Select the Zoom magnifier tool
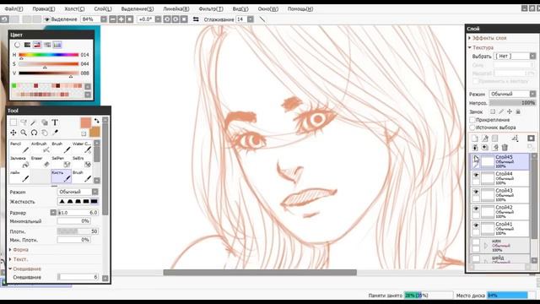Image resolution: width=540 pixels, height=304 pixels. pyautogui.click(x=24, y=133)
